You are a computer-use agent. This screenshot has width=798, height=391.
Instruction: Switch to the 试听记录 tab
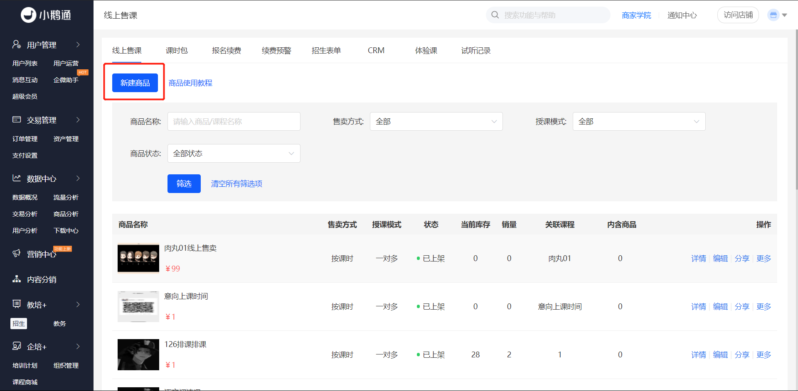tap(476, 50)
